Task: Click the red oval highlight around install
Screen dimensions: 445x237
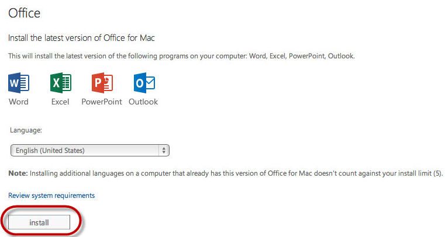Action: (42, 221)
